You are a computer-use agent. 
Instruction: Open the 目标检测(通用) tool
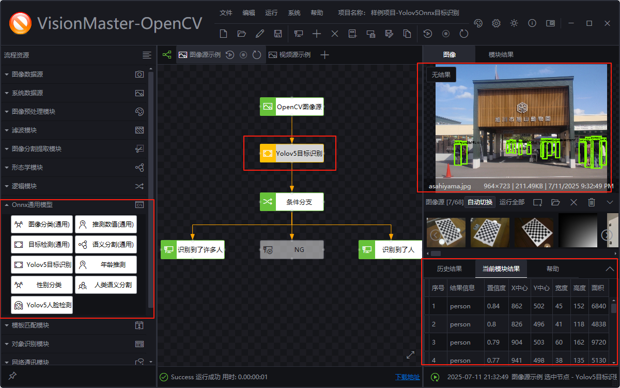pos(41,244)
